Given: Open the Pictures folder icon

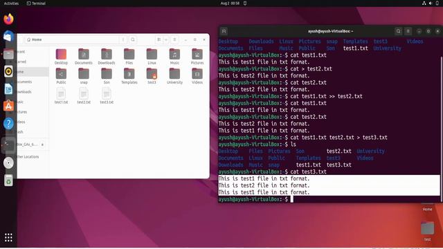Looking at the screenshot, I should point(197,54).
